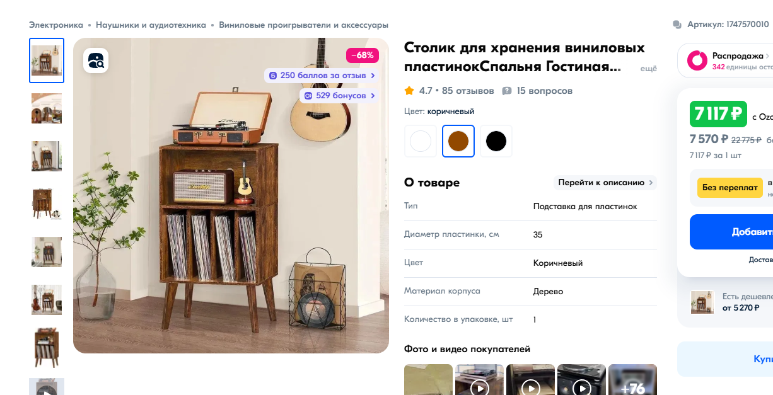Select the black color option
The height and width of the screenshot is (395, 773).
[496, 140]
